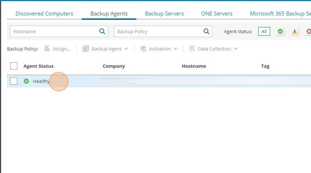Open the Backup Agent dropdown menu

point(105,49)
